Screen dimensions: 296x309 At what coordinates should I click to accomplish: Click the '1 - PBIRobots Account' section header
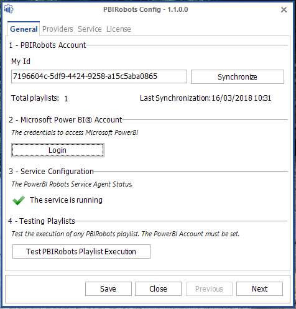tap(47, 45)
